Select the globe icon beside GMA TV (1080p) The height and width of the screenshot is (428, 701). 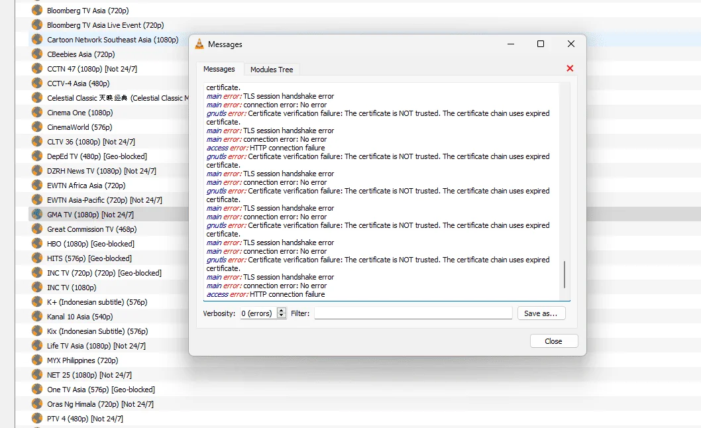coord(37,214)
